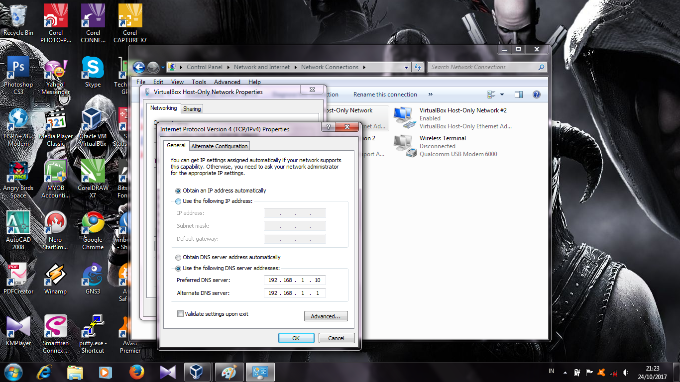Screen dimensions: 680x382
Task: Select the Corel CONNECT desktop shortcut
Action: (93, 23)
